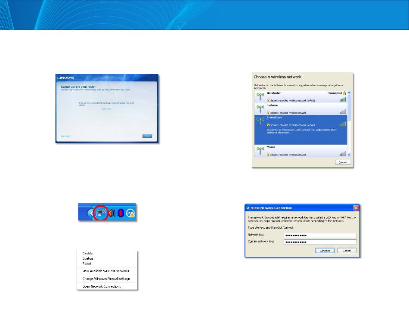Viewport: 409px width, 316px height.
Task: Select Open Network Connections
Action: [x=102, y=286]
